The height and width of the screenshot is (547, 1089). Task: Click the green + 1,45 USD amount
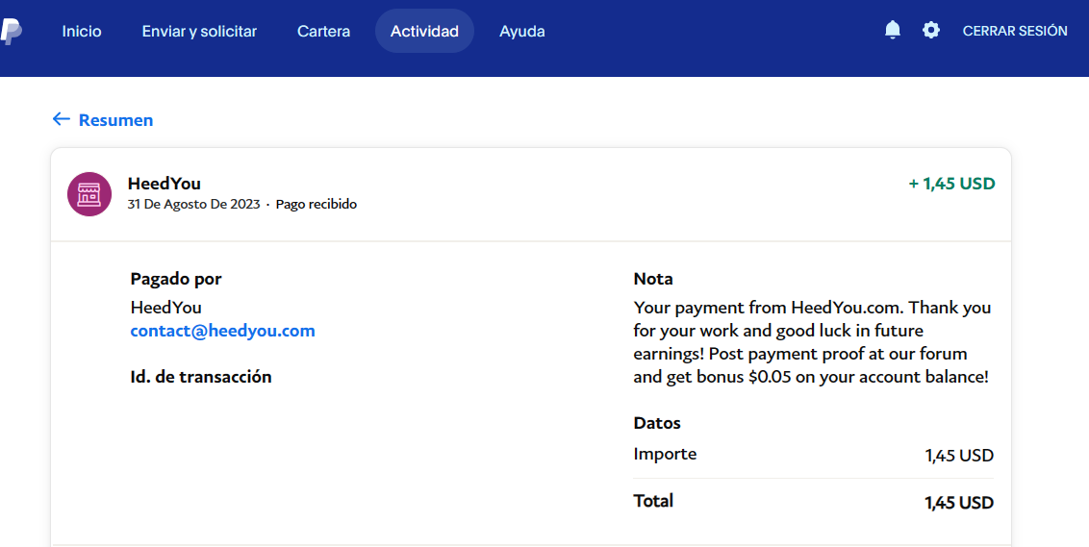coord(951,184)
